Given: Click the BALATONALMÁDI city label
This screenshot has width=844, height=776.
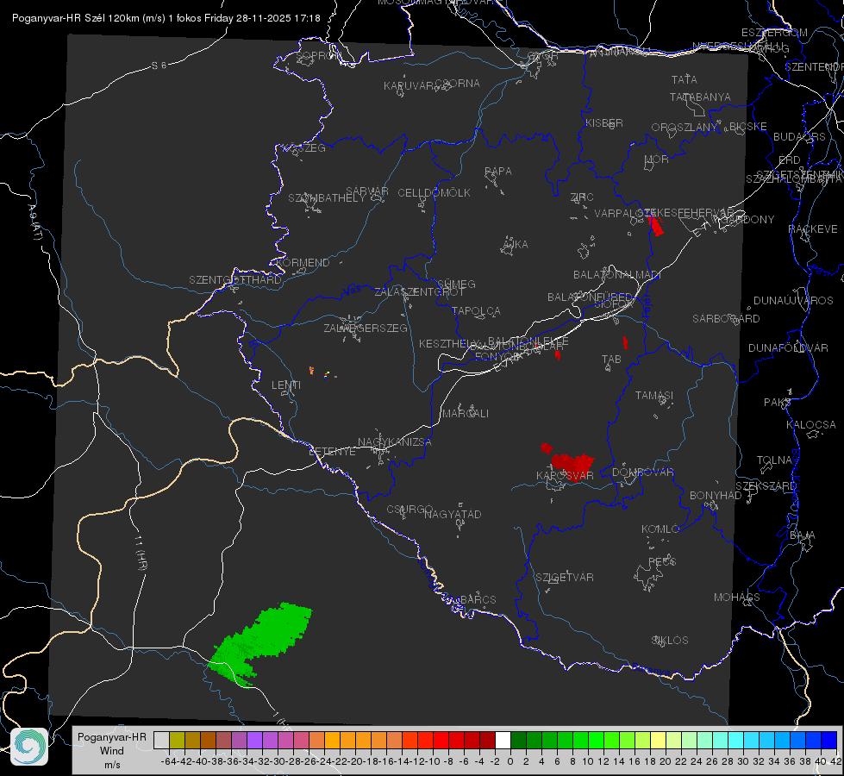Looking at the screenshot, I should click(x=617, y=275).
